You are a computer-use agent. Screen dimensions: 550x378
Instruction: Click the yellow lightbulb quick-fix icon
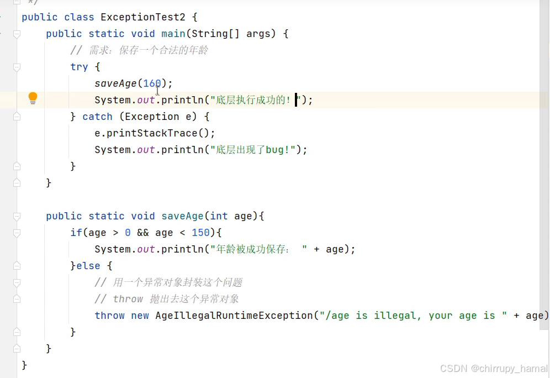(33, 98)
